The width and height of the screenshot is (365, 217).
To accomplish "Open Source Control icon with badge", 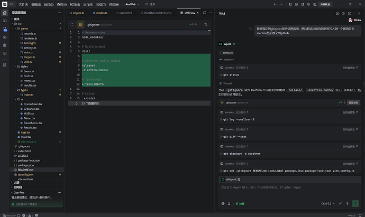I will [5, 29].
